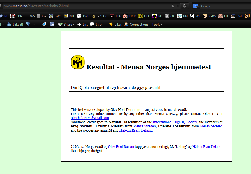Open the TDP bookmark

pos(16,16)
